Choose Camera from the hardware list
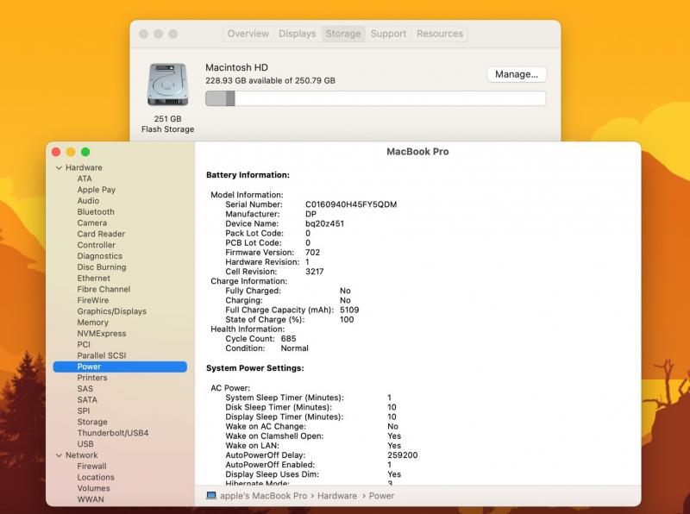This screenshot has height=514, width=690. pyautogui.click(x=92, y=223)
